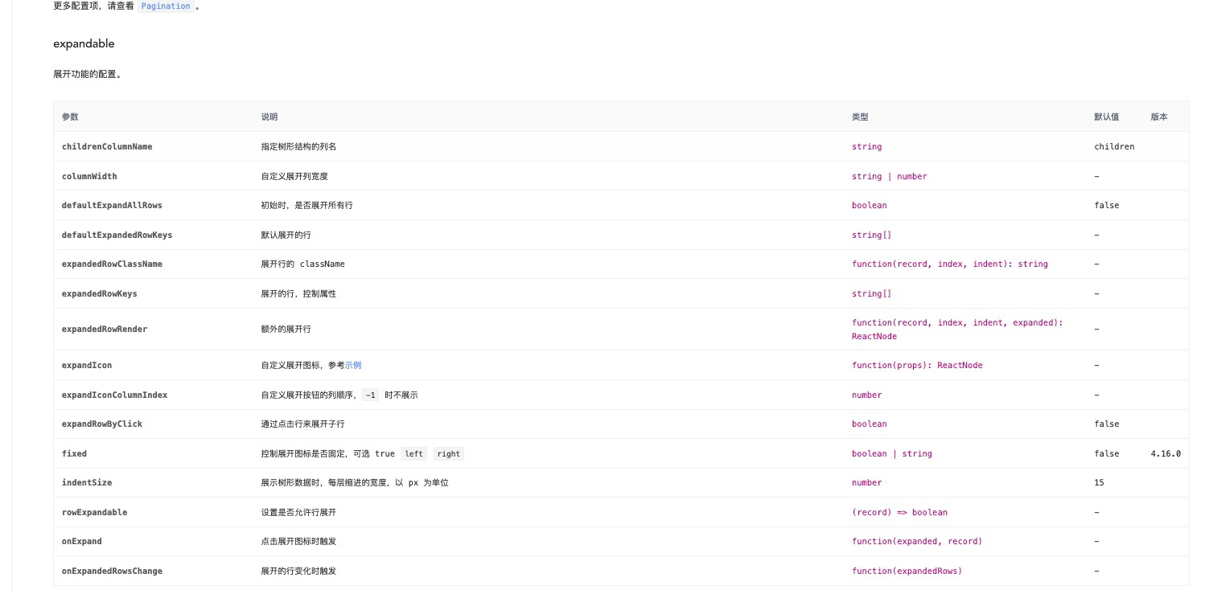1205x594 pixels.
Task: Click the fixed parameter name
Action: tap(74, 453)
